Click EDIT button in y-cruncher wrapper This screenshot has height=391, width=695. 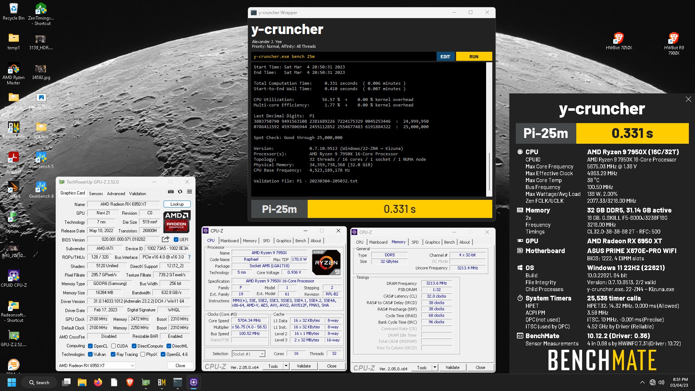[x=445, y=56]
